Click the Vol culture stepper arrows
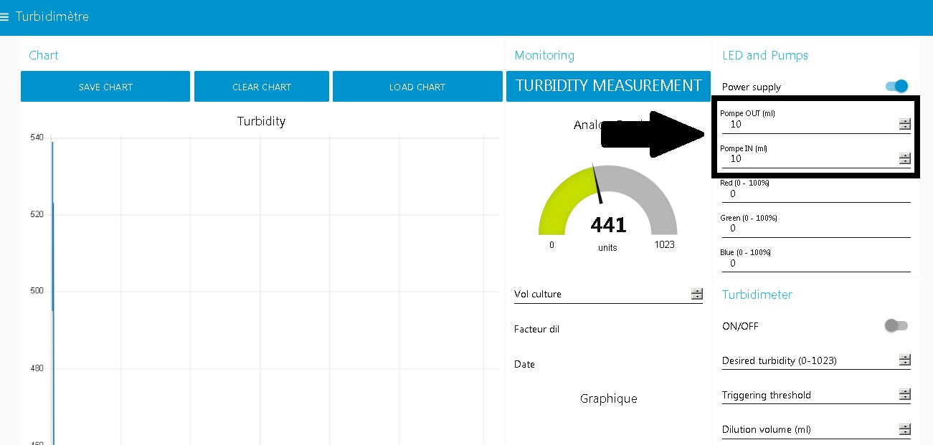 pos(696,294)
